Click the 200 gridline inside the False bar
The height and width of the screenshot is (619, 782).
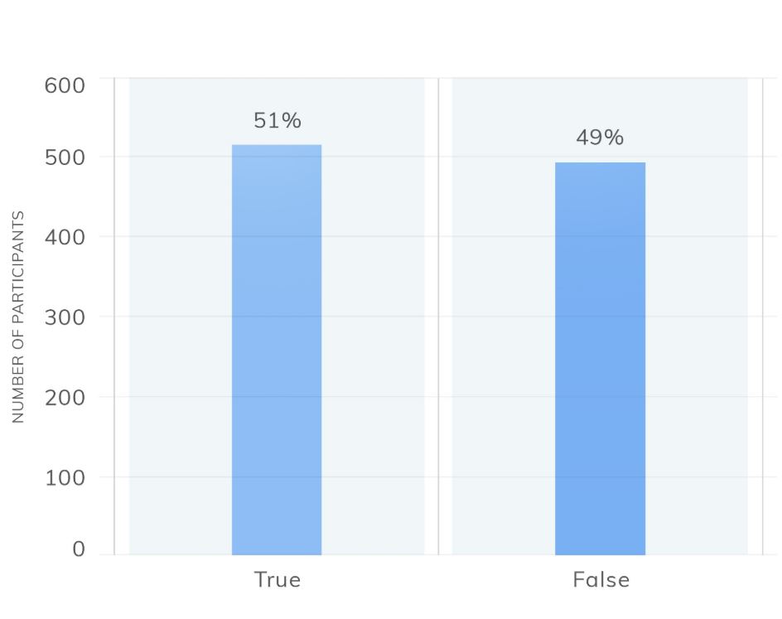(600, 397)
